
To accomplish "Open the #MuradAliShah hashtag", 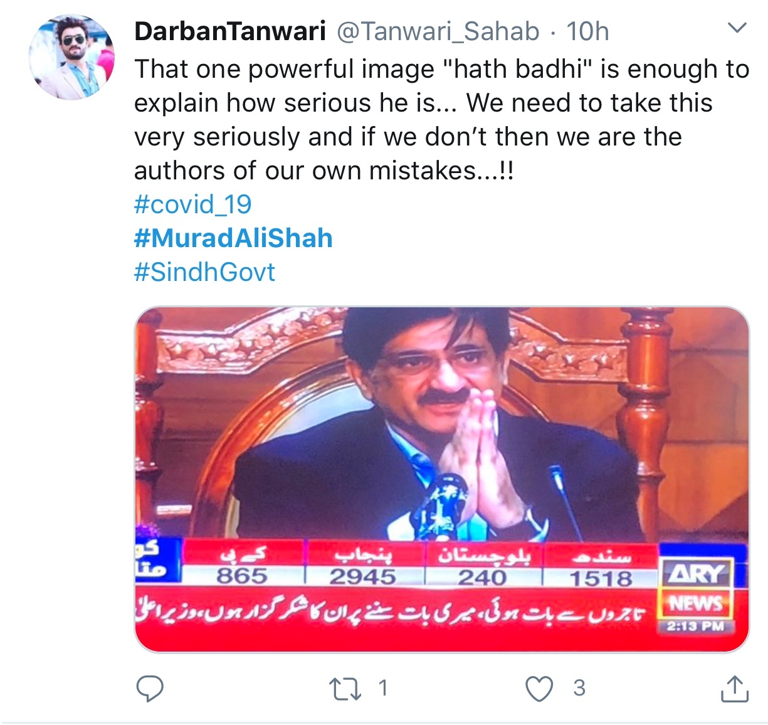I will pyautogui.click(x=233, y=238).
